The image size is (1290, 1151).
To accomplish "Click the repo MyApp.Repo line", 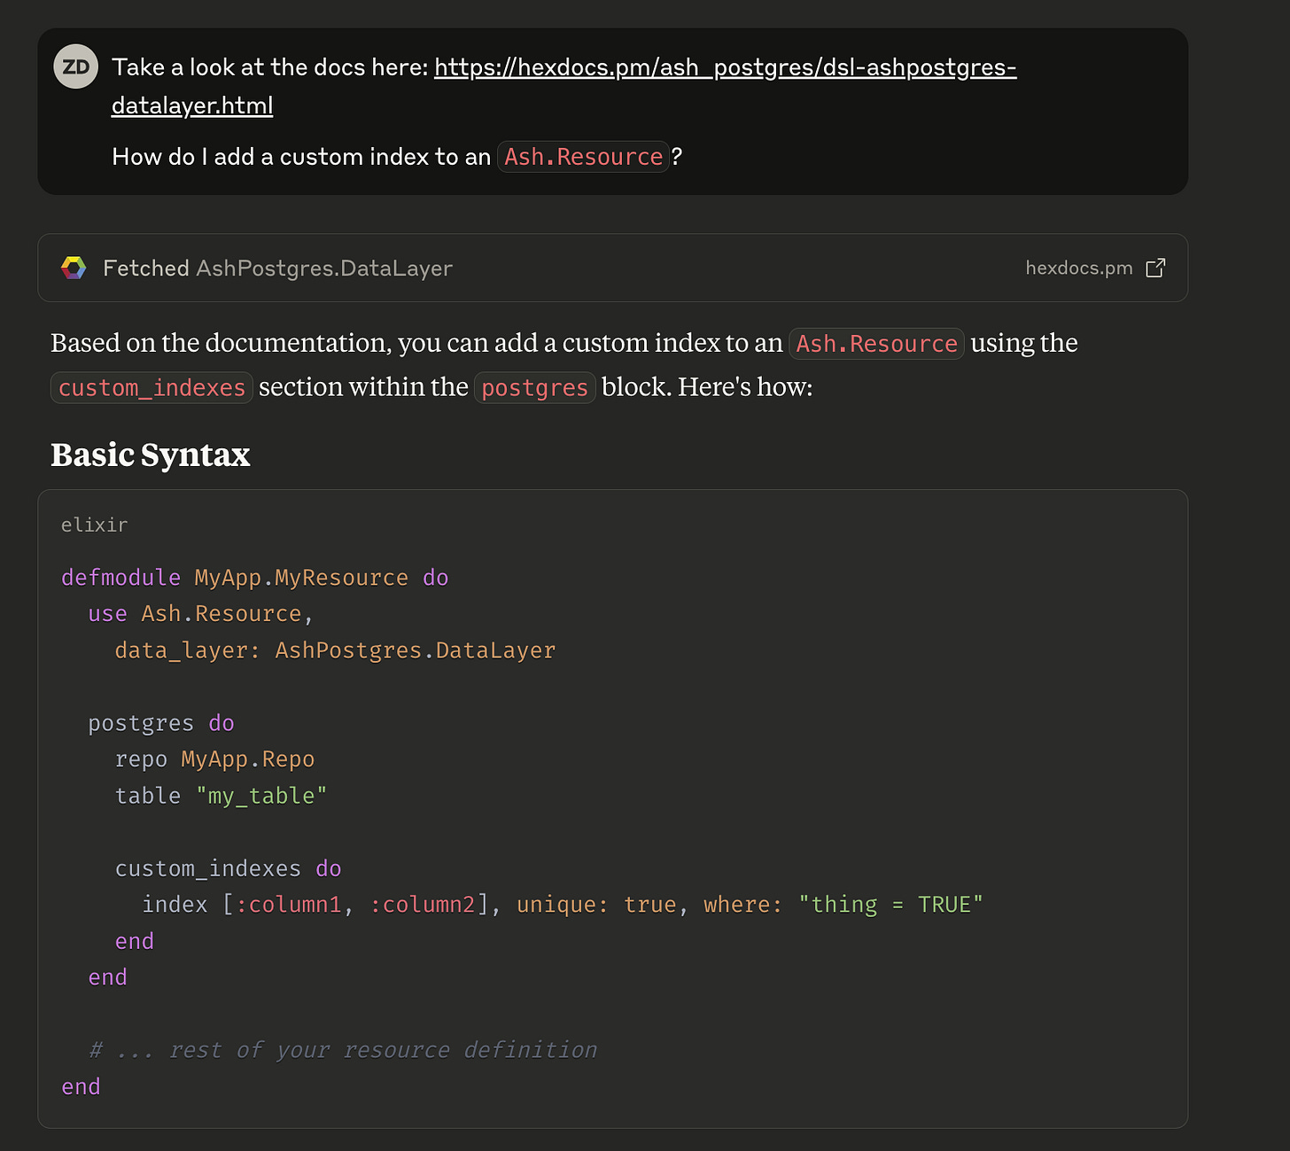I will (214, 759).
